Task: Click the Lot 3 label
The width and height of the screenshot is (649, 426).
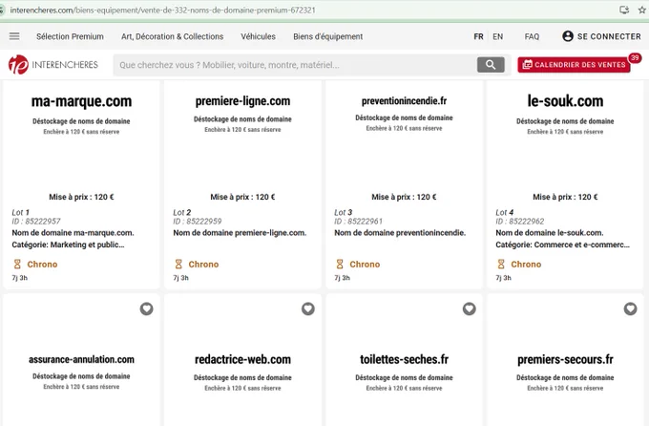Action: pyautogui.click(x=344, y=212)
